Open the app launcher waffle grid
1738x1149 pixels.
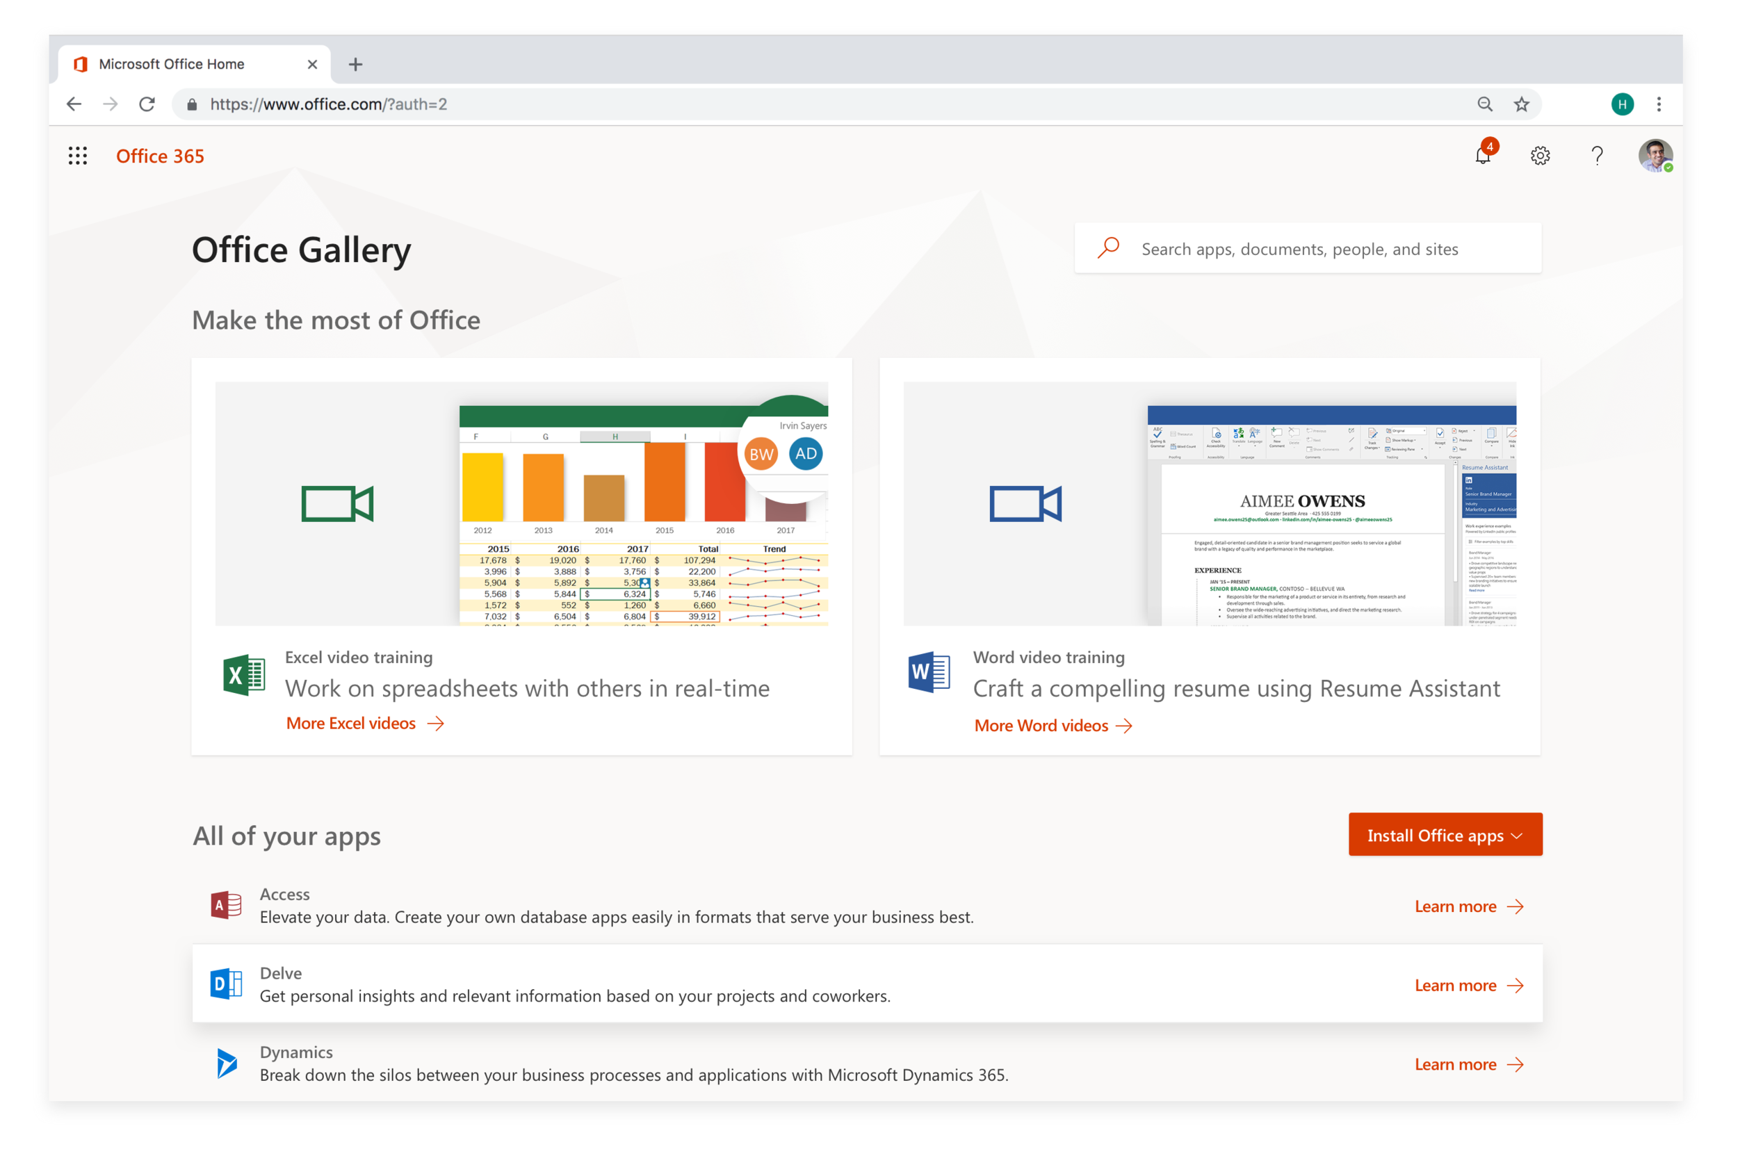(x=78, y=155)
